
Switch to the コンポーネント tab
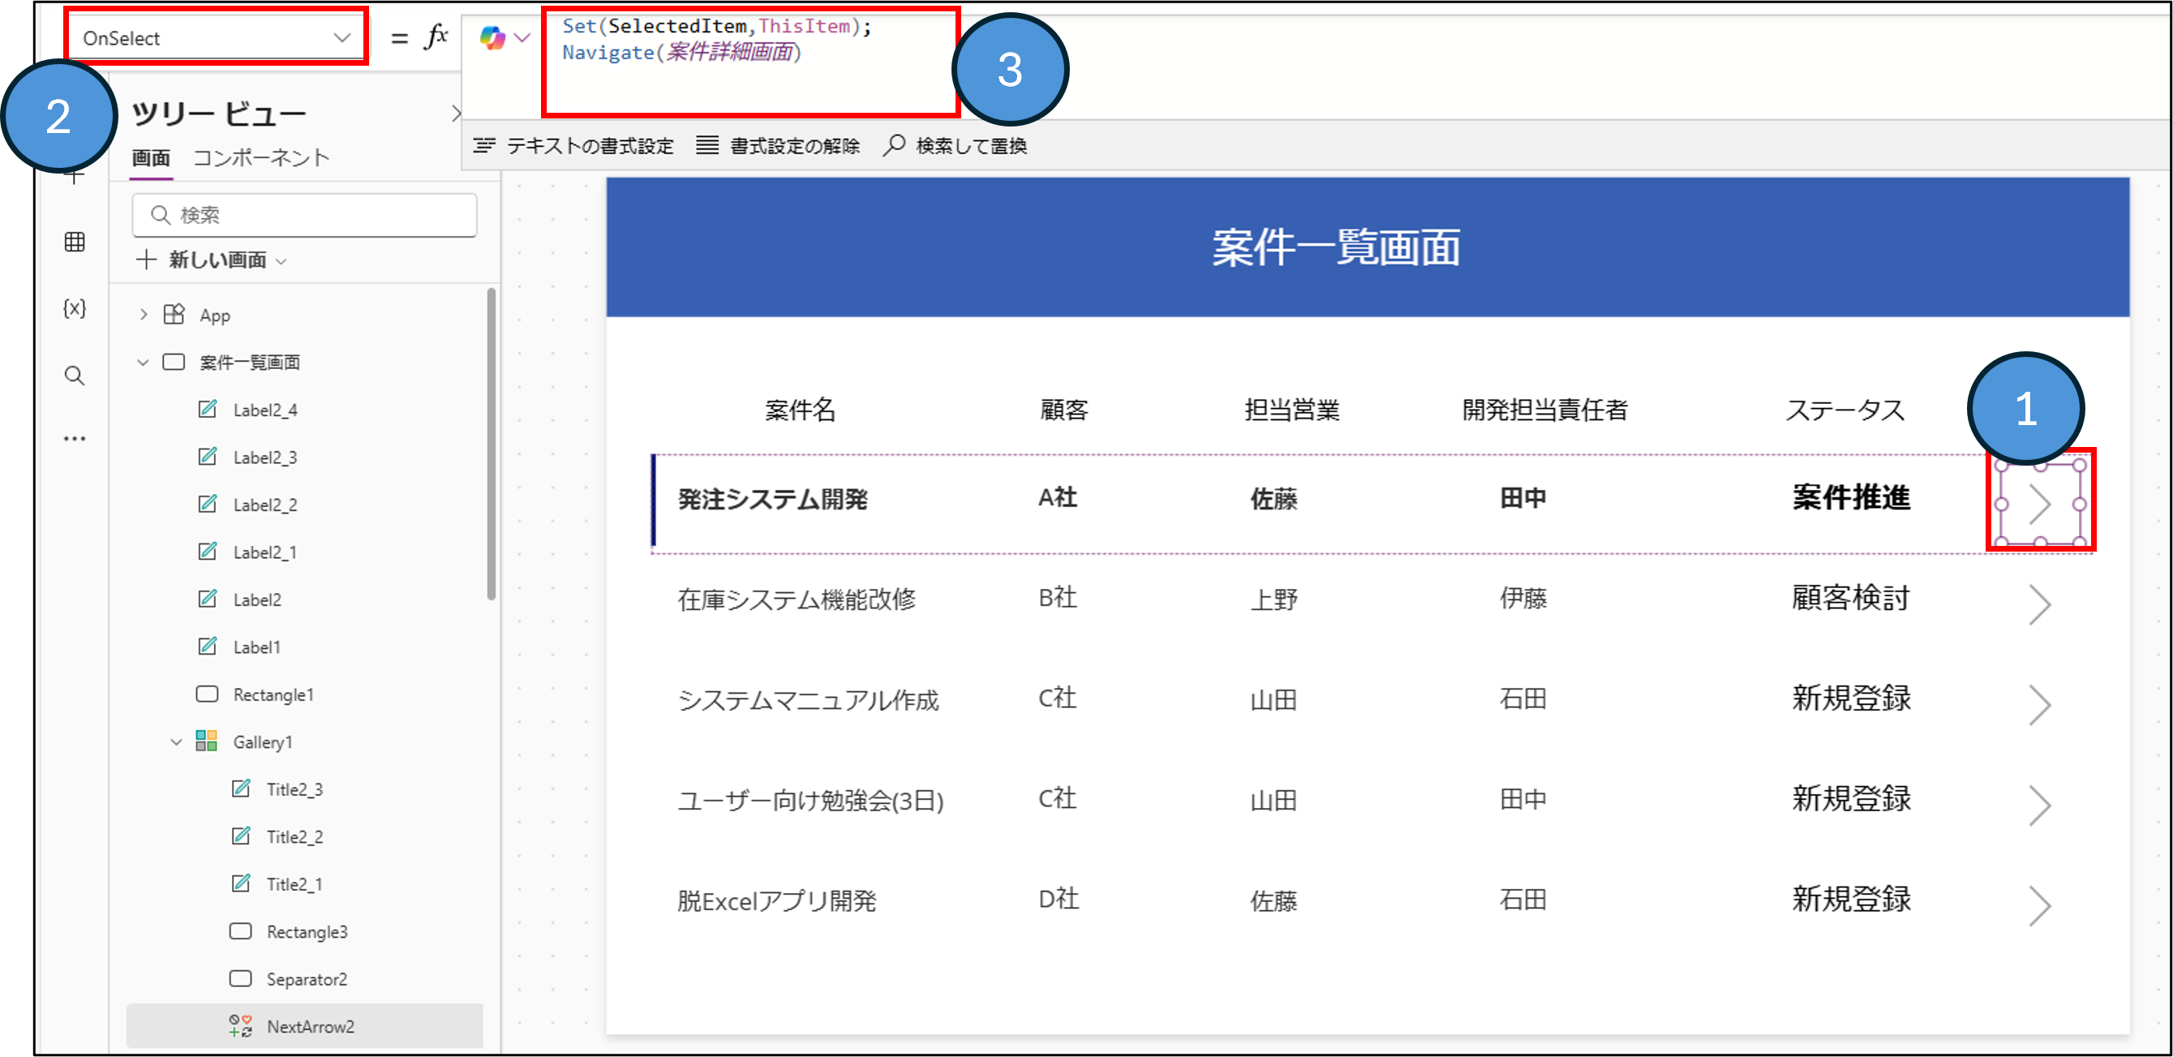click(x=260, y=157)
